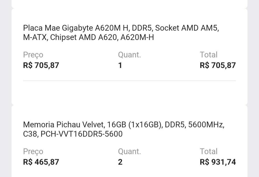Screen dimensions: 259x177
Task: Click the Total label of the memory item
Action: tap(208, 151)
